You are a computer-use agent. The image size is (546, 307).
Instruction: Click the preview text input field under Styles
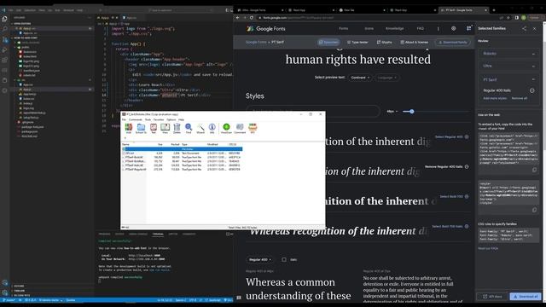coord(312,112)
